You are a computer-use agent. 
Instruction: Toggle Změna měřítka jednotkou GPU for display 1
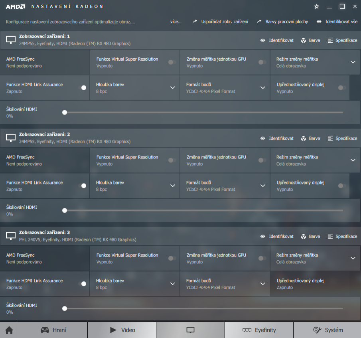tap(262, 62)
